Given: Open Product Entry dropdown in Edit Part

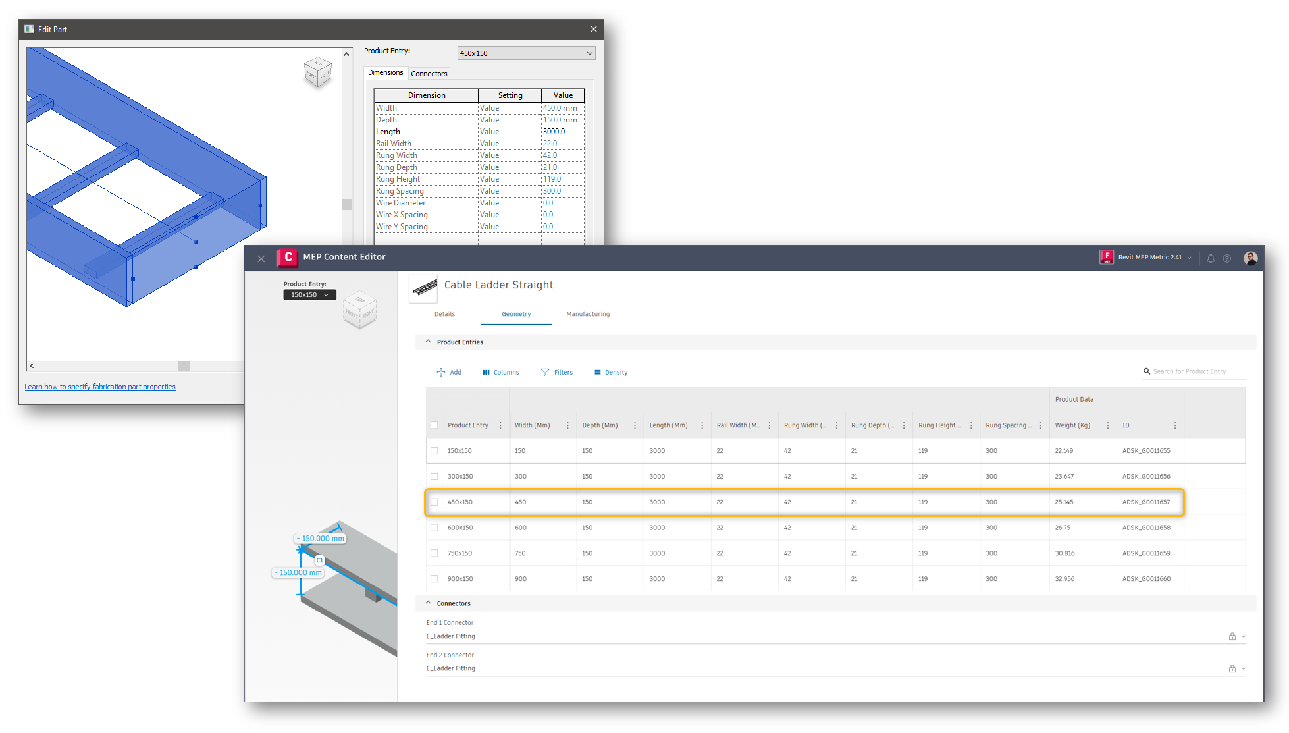Looking at the screenshot, I should pyautogui.click(x=526, y=53).
